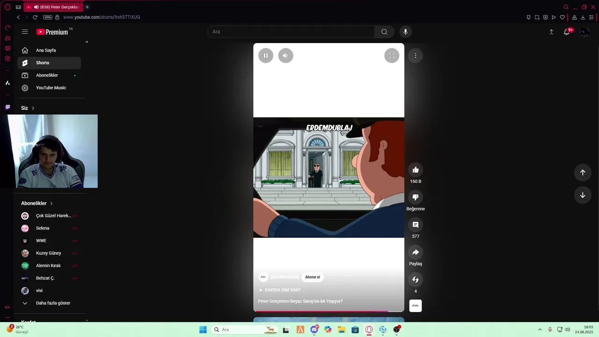The height and width of the screenshot is (337, 599).
Task: Open the Opera player arrow icon
Action: tap(554, 17)
